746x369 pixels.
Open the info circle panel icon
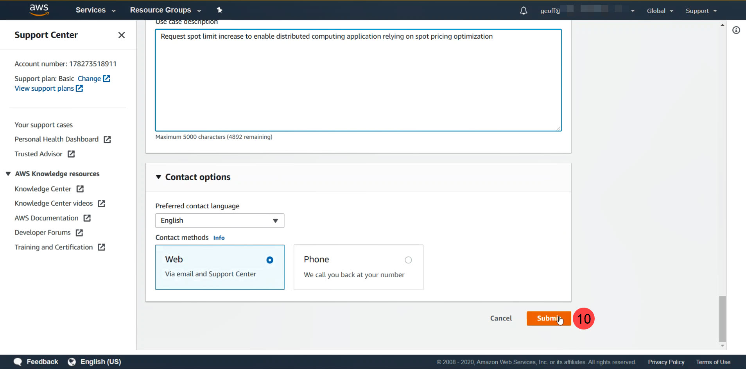click(x=736, y=30)
